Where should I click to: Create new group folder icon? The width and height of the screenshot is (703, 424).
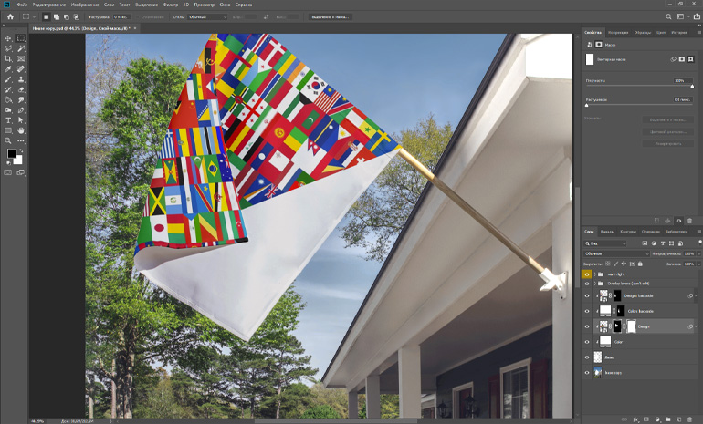click(x=668, y=419)
